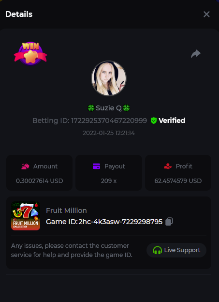219x302 pixels.
Task: Open Live Support chat
Action: (x=176, y=250)
